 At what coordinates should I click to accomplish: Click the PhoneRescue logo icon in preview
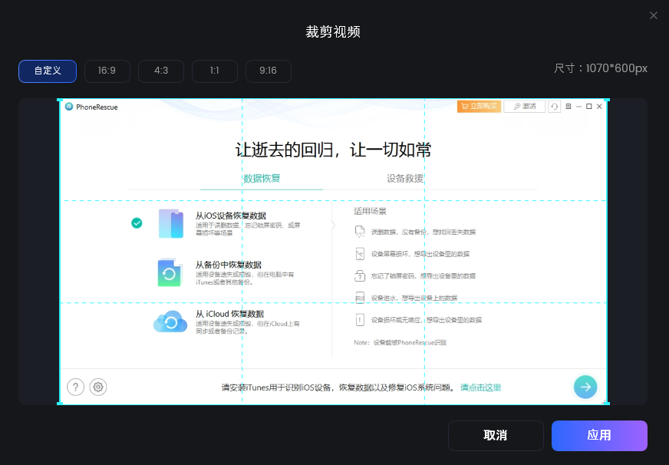coord(69,107)
